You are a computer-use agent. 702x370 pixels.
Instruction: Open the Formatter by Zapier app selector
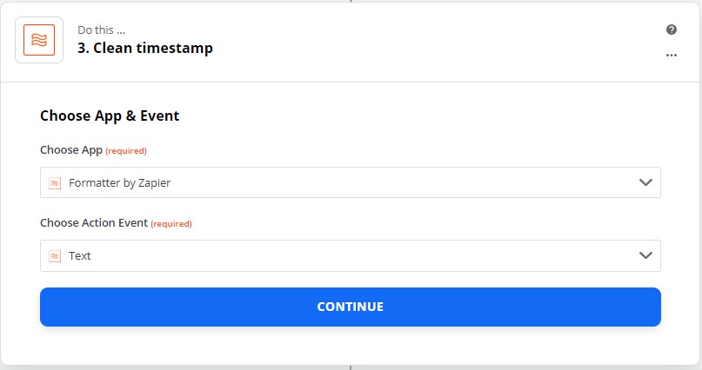[350, 182]
